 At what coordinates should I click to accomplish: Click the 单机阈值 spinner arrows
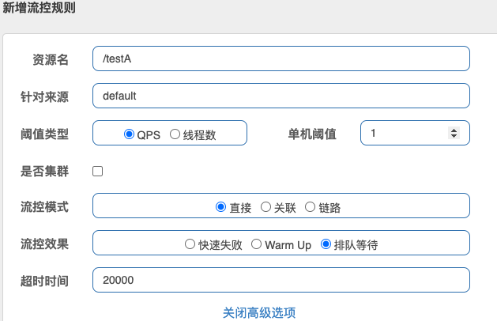(454, 133)
